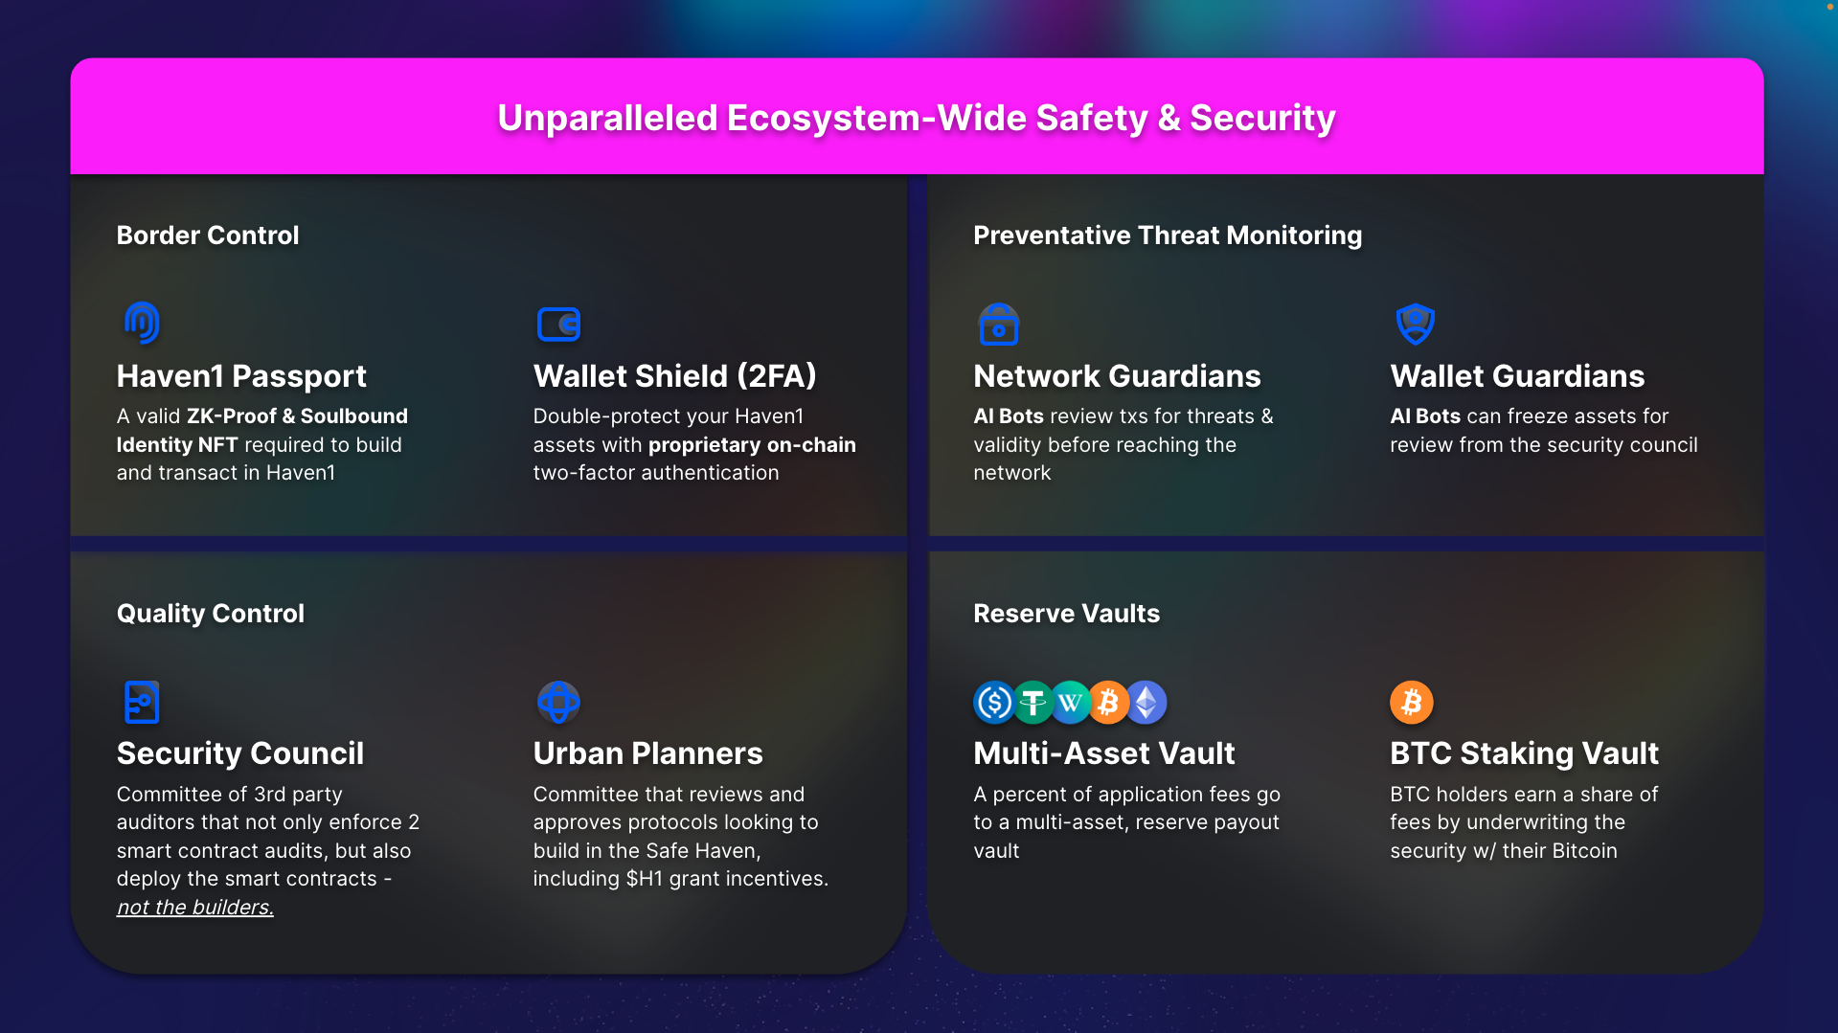Click the underlined 'not the builders.' text

coord(195,907)
